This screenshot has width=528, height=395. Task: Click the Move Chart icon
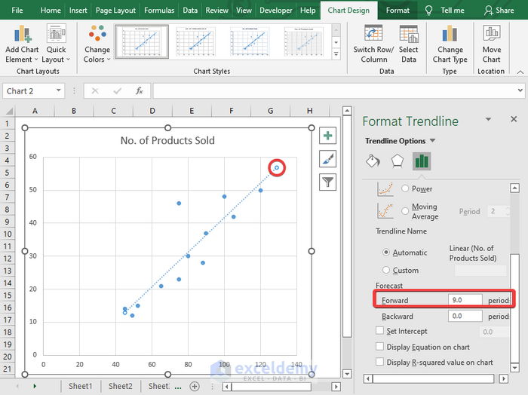492,35
